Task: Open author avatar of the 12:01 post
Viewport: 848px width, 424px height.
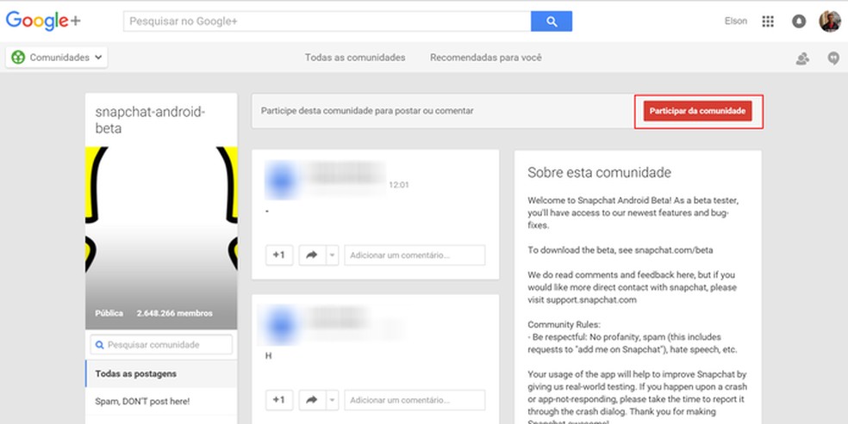Action: tap(281, 181)
